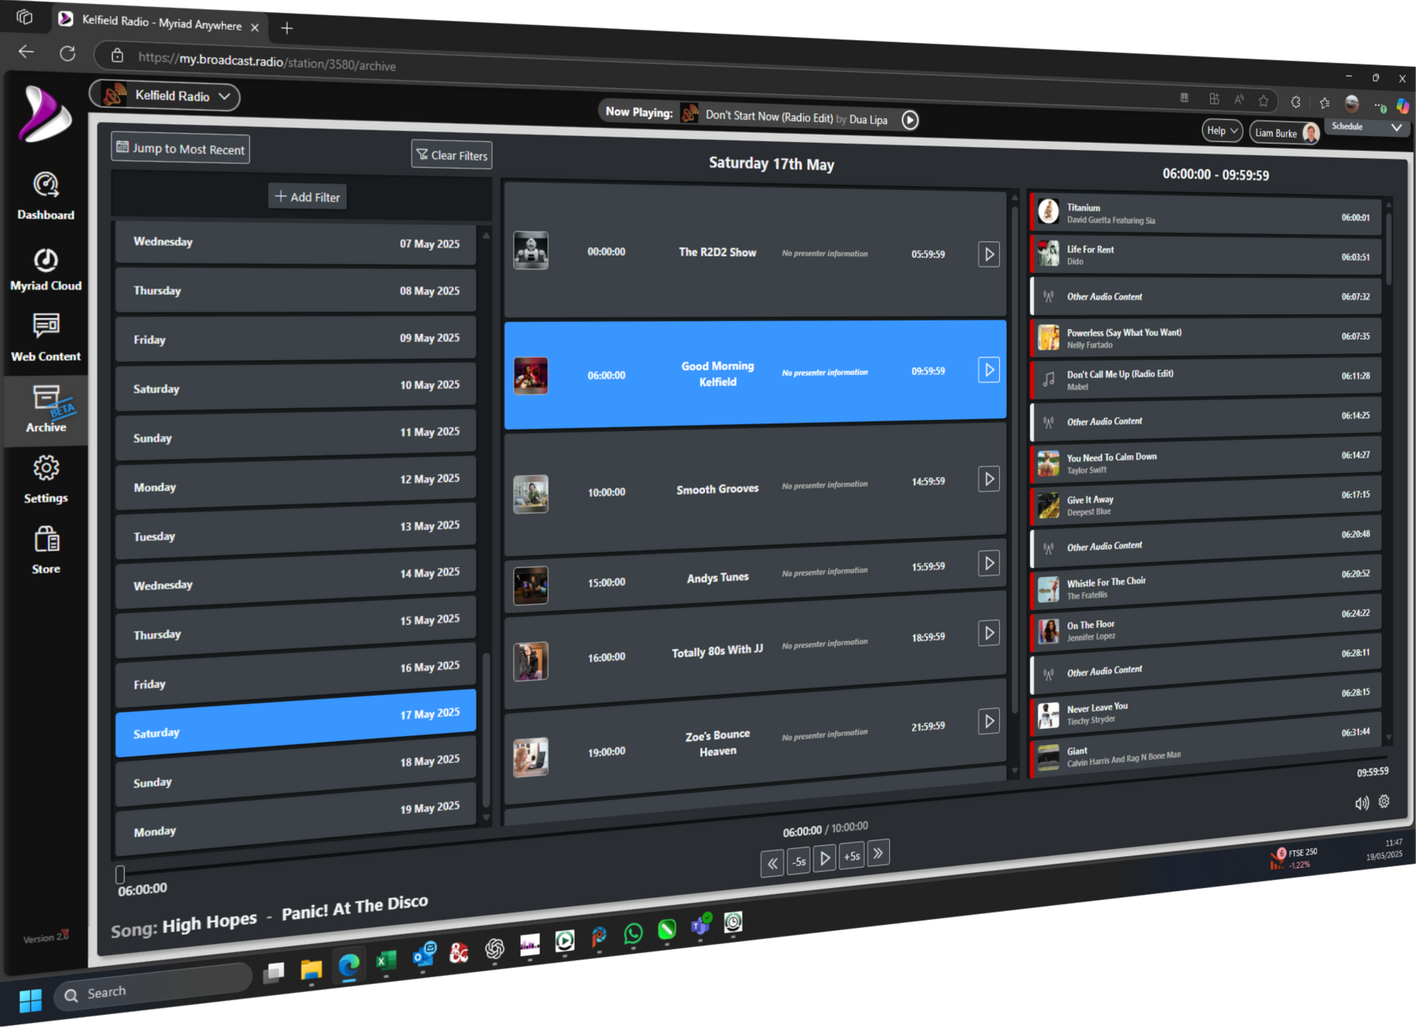Select the Archive Beta section

point(46,410)
